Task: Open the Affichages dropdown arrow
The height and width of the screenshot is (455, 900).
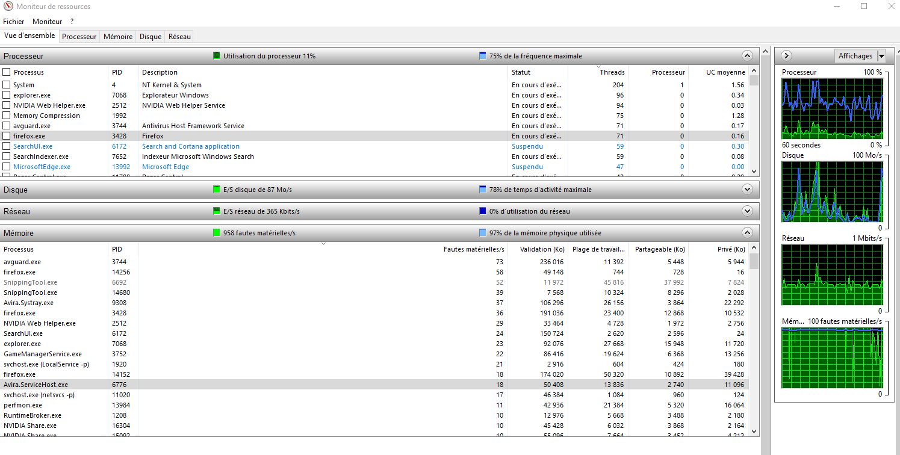Action: click(x=881, y=56)
